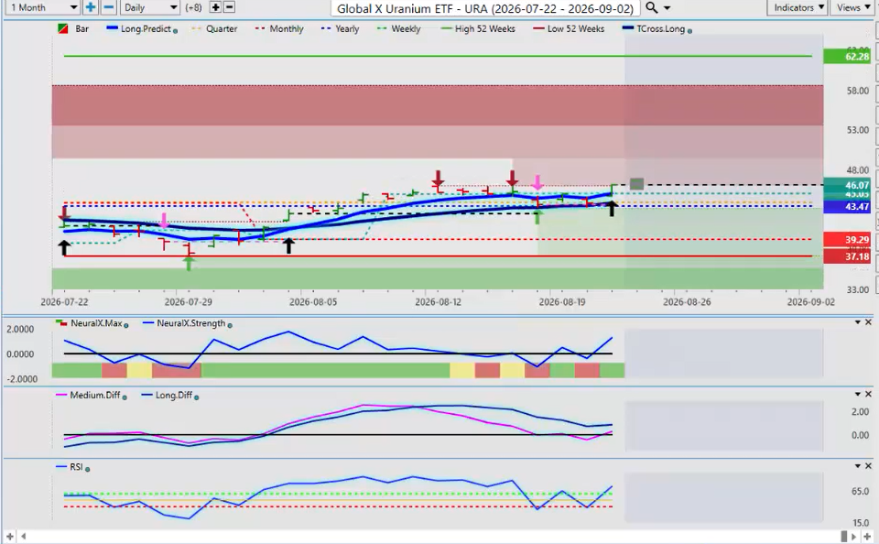Viewport: 879px width, 544px height.
Task: Click the Low 52 Weeks legend entry
Action: [569, 28]
